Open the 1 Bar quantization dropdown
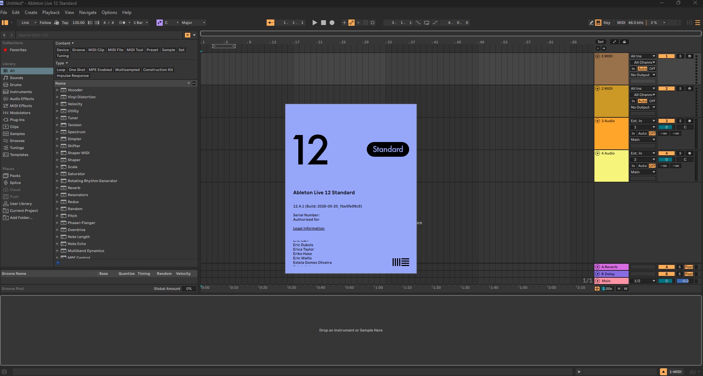 141,23
